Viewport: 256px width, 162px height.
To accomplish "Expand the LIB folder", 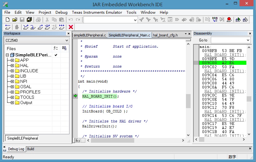I will 12,76.
